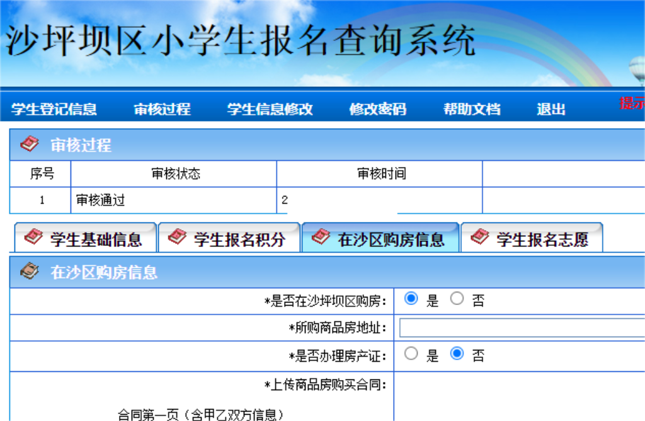Switch to 学生基础信息 tab
Viewport: 645px width, 421px height.
click(86, 238)
